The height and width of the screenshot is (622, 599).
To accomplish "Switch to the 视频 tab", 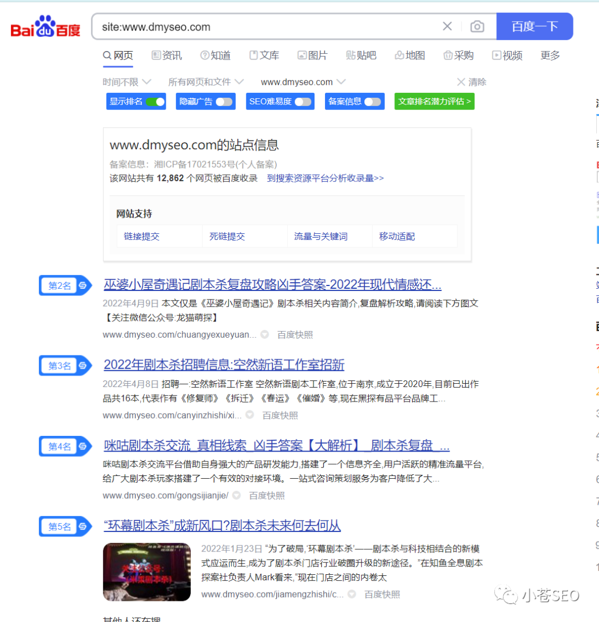I will click(507, 55).
